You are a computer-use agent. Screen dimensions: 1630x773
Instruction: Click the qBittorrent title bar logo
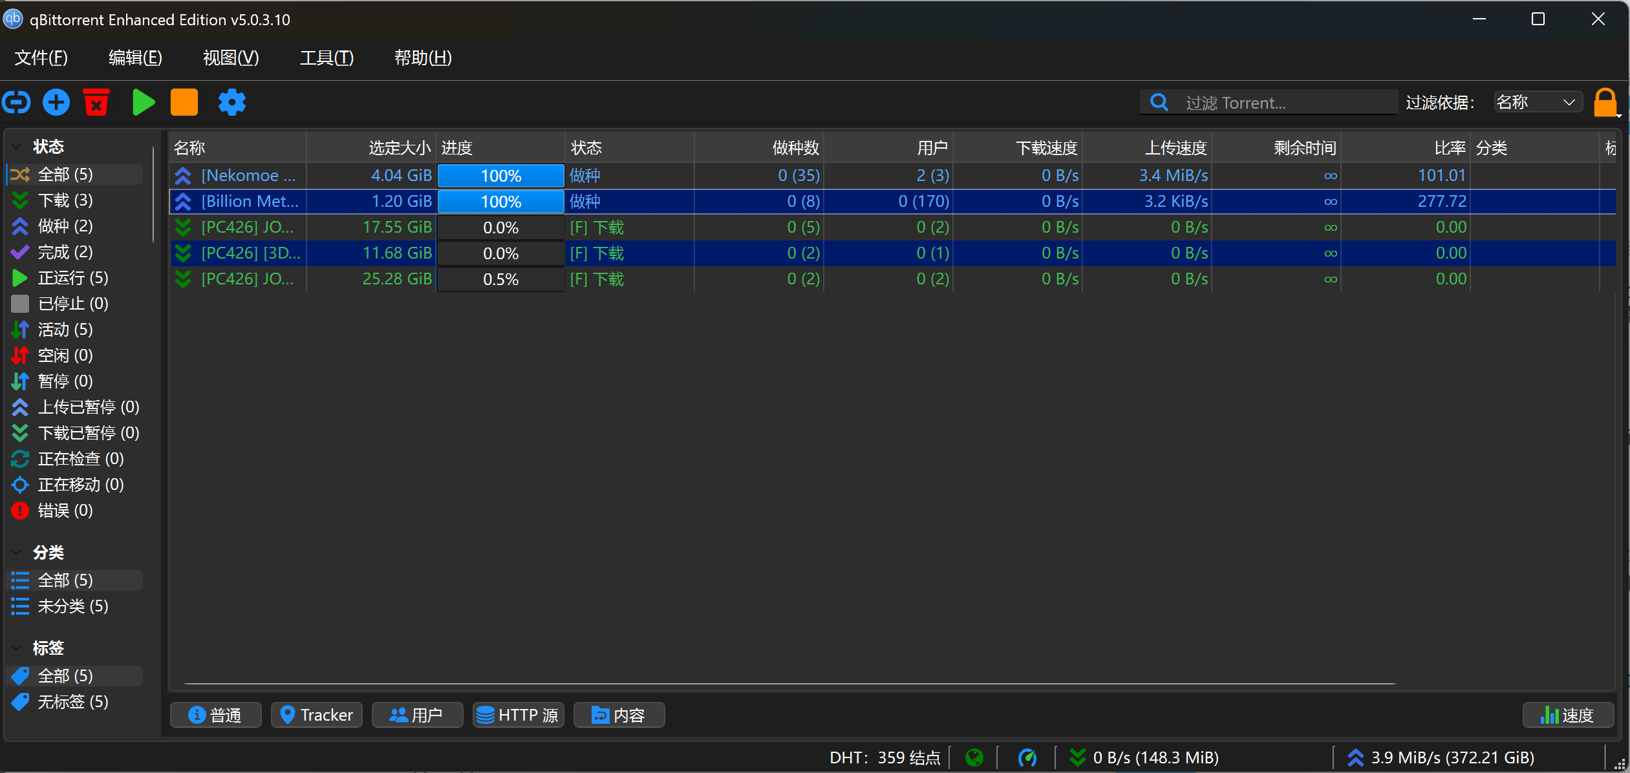click(x=13, y=19)
